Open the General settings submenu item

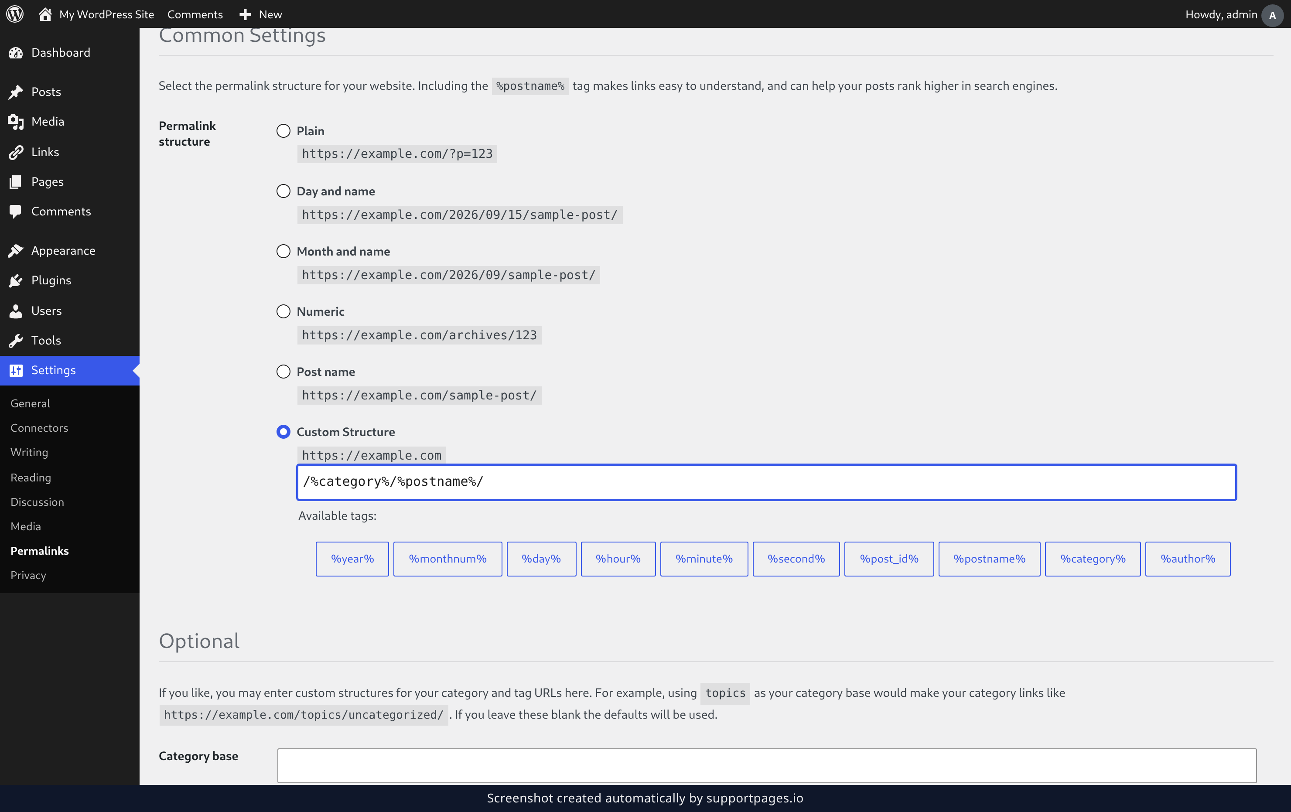click(x=30, y=403)
